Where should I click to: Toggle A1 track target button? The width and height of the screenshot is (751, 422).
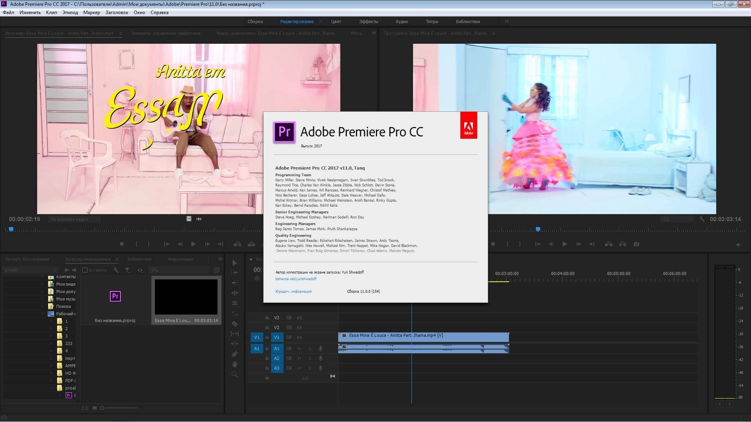(x=277, y=349)
